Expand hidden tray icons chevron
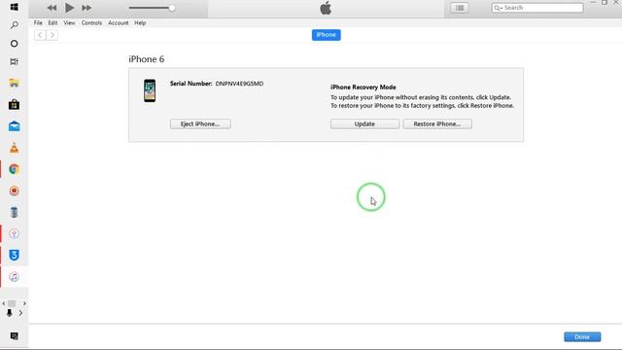622x350 pixels. coord(20,313)
